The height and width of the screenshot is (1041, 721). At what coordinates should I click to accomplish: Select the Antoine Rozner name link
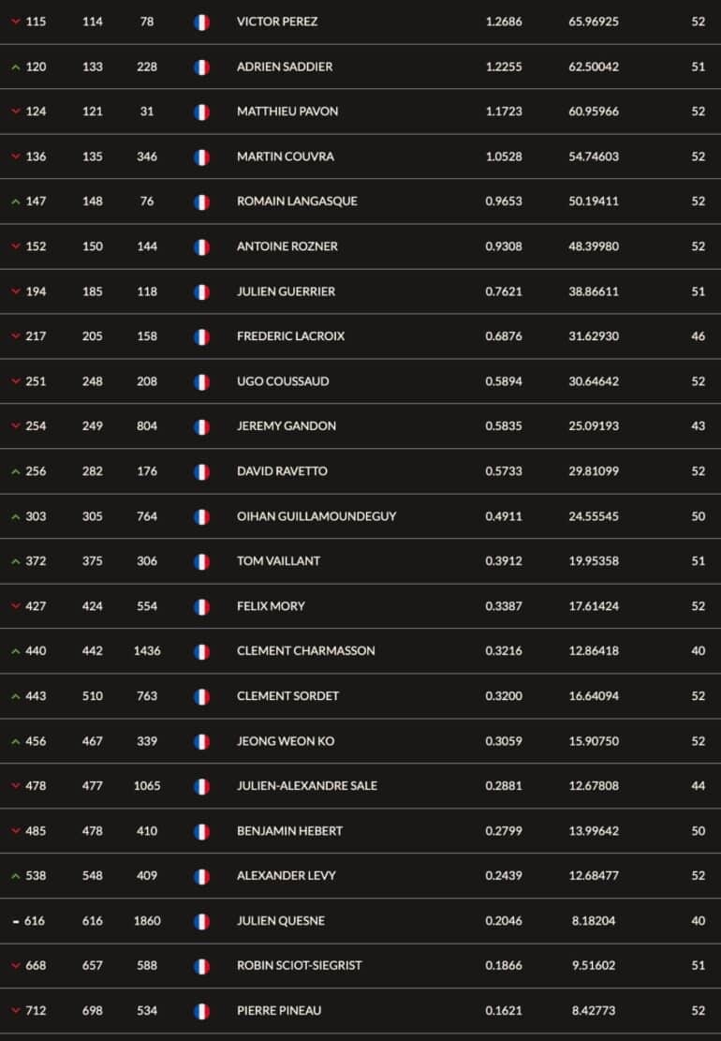coord(287,246)
